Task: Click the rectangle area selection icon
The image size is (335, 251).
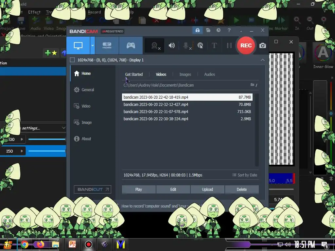Action: [x=72, y=60]
